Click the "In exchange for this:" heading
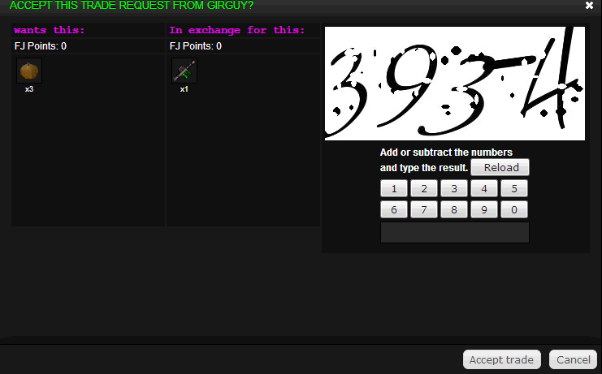The width and height of the screenshot is (602, 374). point(236,31)
